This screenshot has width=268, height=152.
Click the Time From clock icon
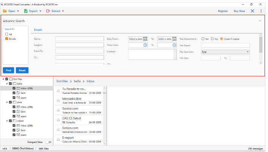pyautogui.click(x=145, y=45)
